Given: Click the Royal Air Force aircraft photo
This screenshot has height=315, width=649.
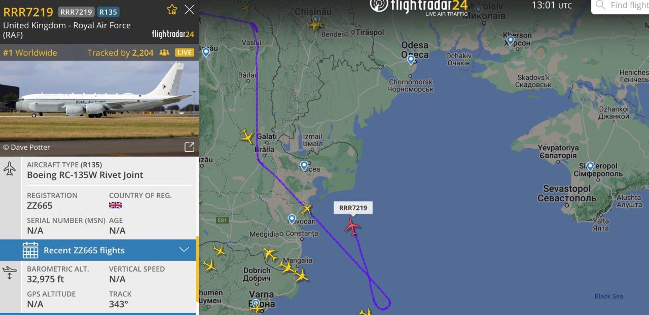Looking at the screenshot, I should pyautogui.click(x=99, y=101).
